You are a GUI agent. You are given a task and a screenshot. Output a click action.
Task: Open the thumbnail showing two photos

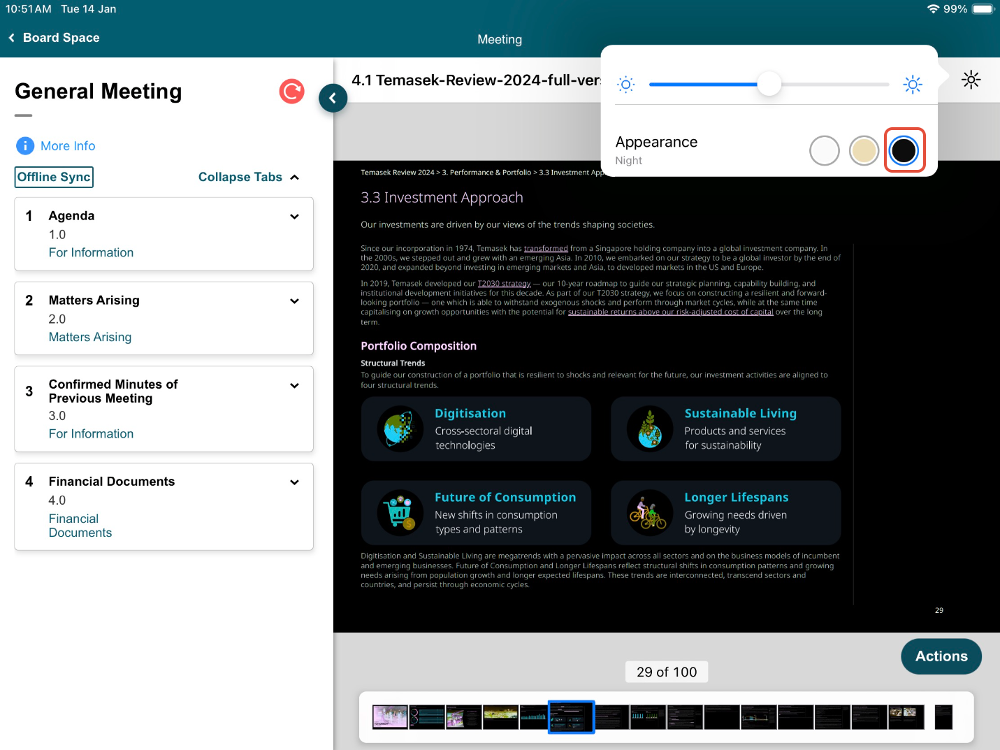click(x=906, y=717)
